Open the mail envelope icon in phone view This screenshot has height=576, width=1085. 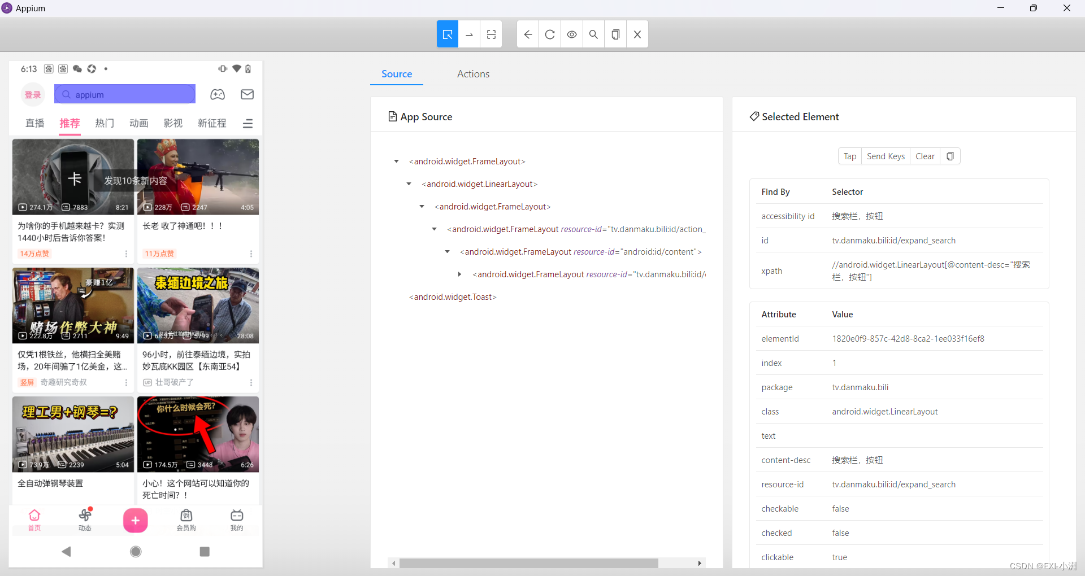(248, 94)
